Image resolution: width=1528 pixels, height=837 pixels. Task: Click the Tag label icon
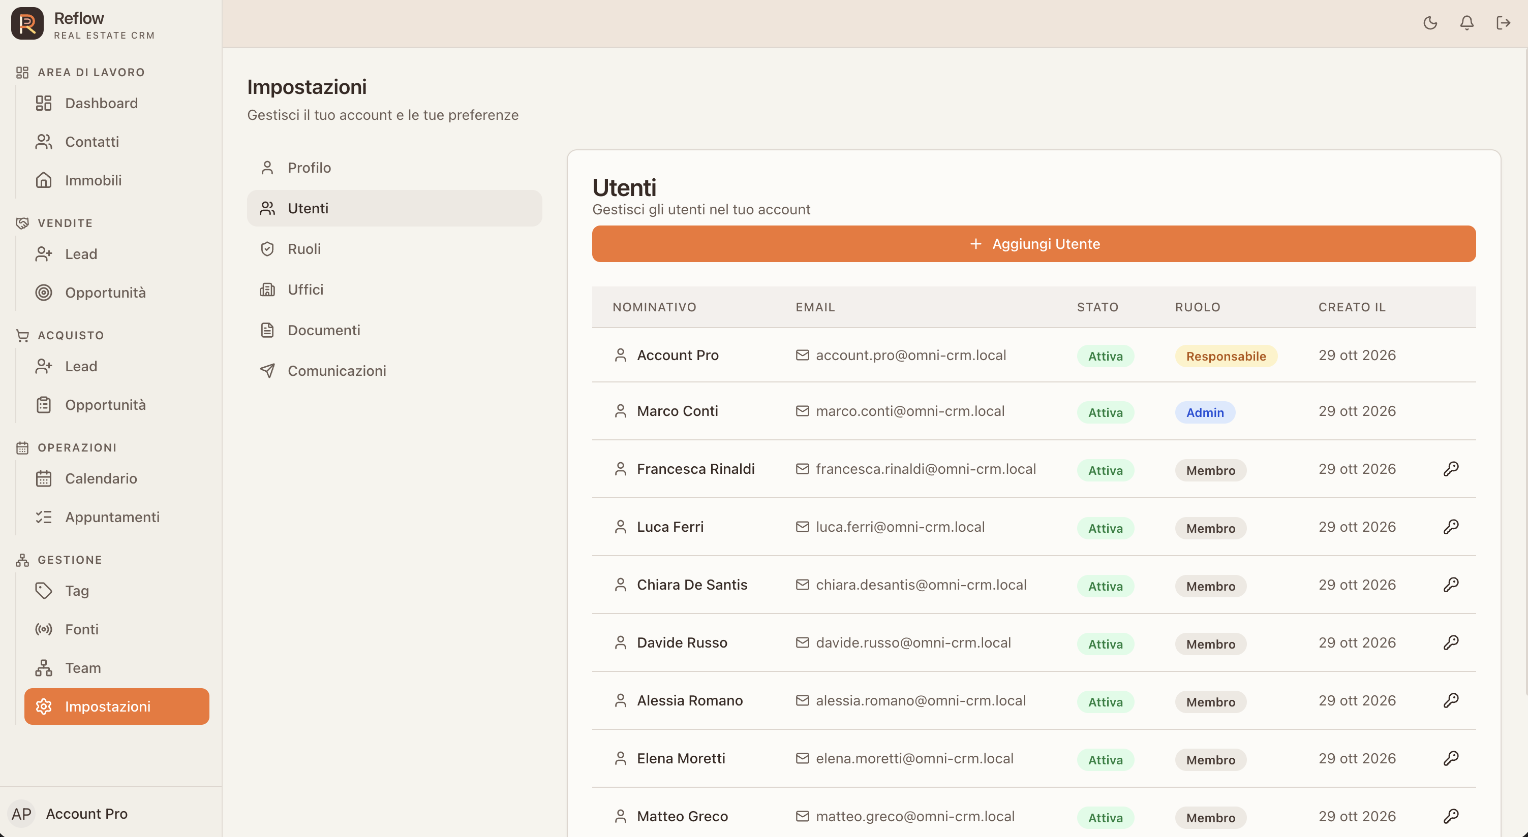43,591
